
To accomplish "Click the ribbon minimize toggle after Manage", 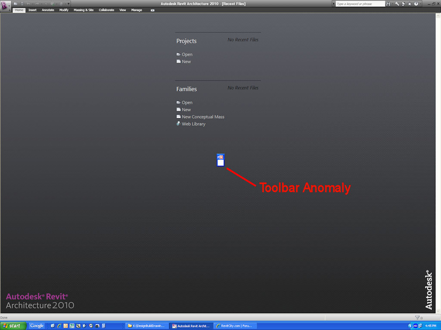I will click(x=152, y=10).
